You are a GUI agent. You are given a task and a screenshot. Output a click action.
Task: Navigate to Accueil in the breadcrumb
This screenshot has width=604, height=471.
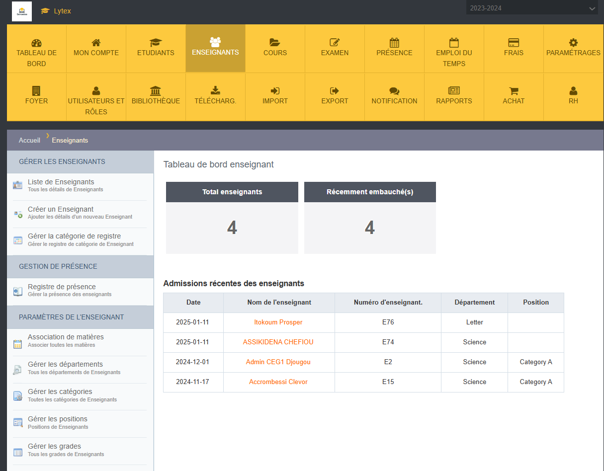pyautogui.click(x=29, y=141)
